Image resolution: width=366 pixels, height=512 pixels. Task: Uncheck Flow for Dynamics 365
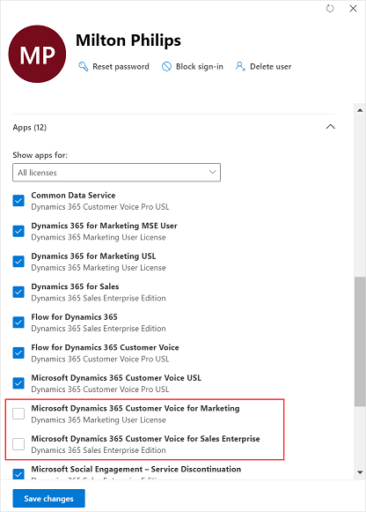(18, 322)
